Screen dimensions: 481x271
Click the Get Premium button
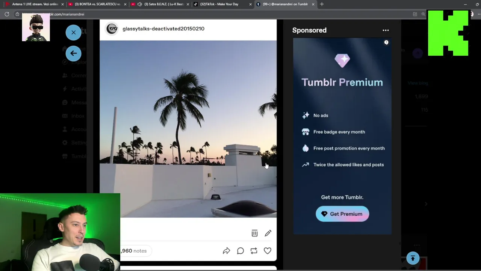point(342,214)
